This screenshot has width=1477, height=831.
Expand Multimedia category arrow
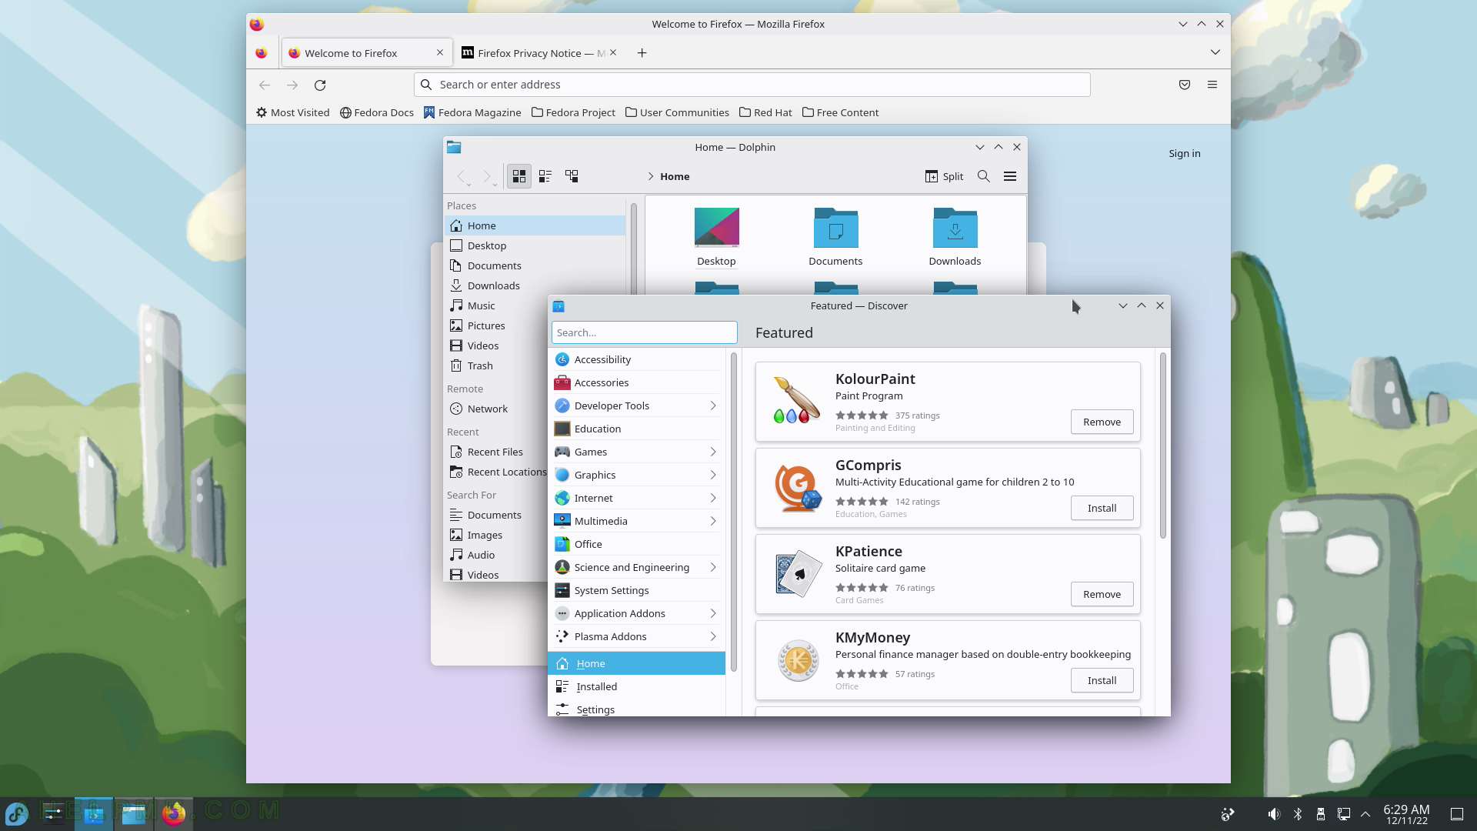(x=713, y=521)
